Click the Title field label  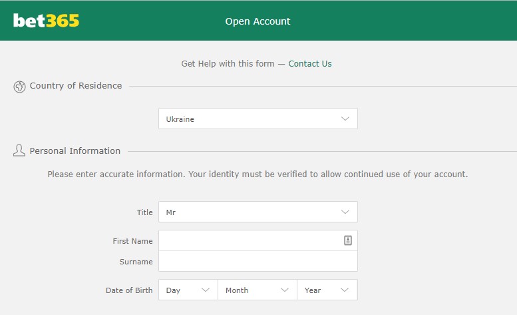pos(145,212)
